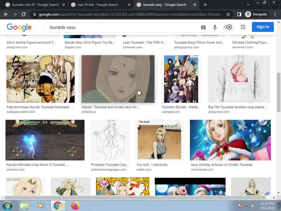Image resolution: width=281 pixels, height=211 pixels.
Task: Open the browser side panel
Action: pos(239,14)
